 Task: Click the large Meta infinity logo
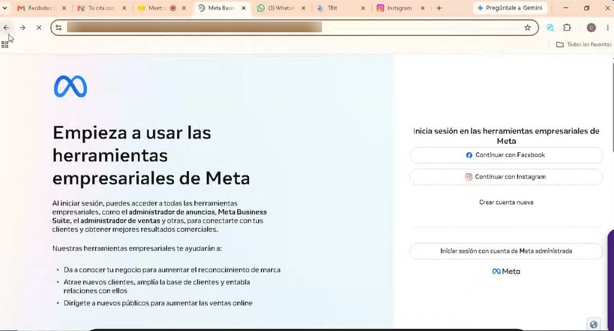tap(70, 86)
